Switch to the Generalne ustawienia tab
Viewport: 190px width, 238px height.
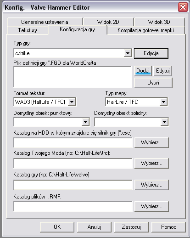coord(45,22)
